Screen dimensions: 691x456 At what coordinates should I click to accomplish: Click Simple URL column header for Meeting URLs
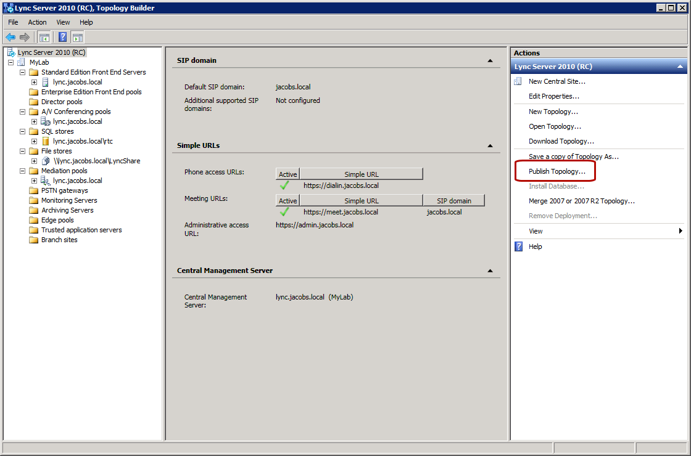pos(362,201)
